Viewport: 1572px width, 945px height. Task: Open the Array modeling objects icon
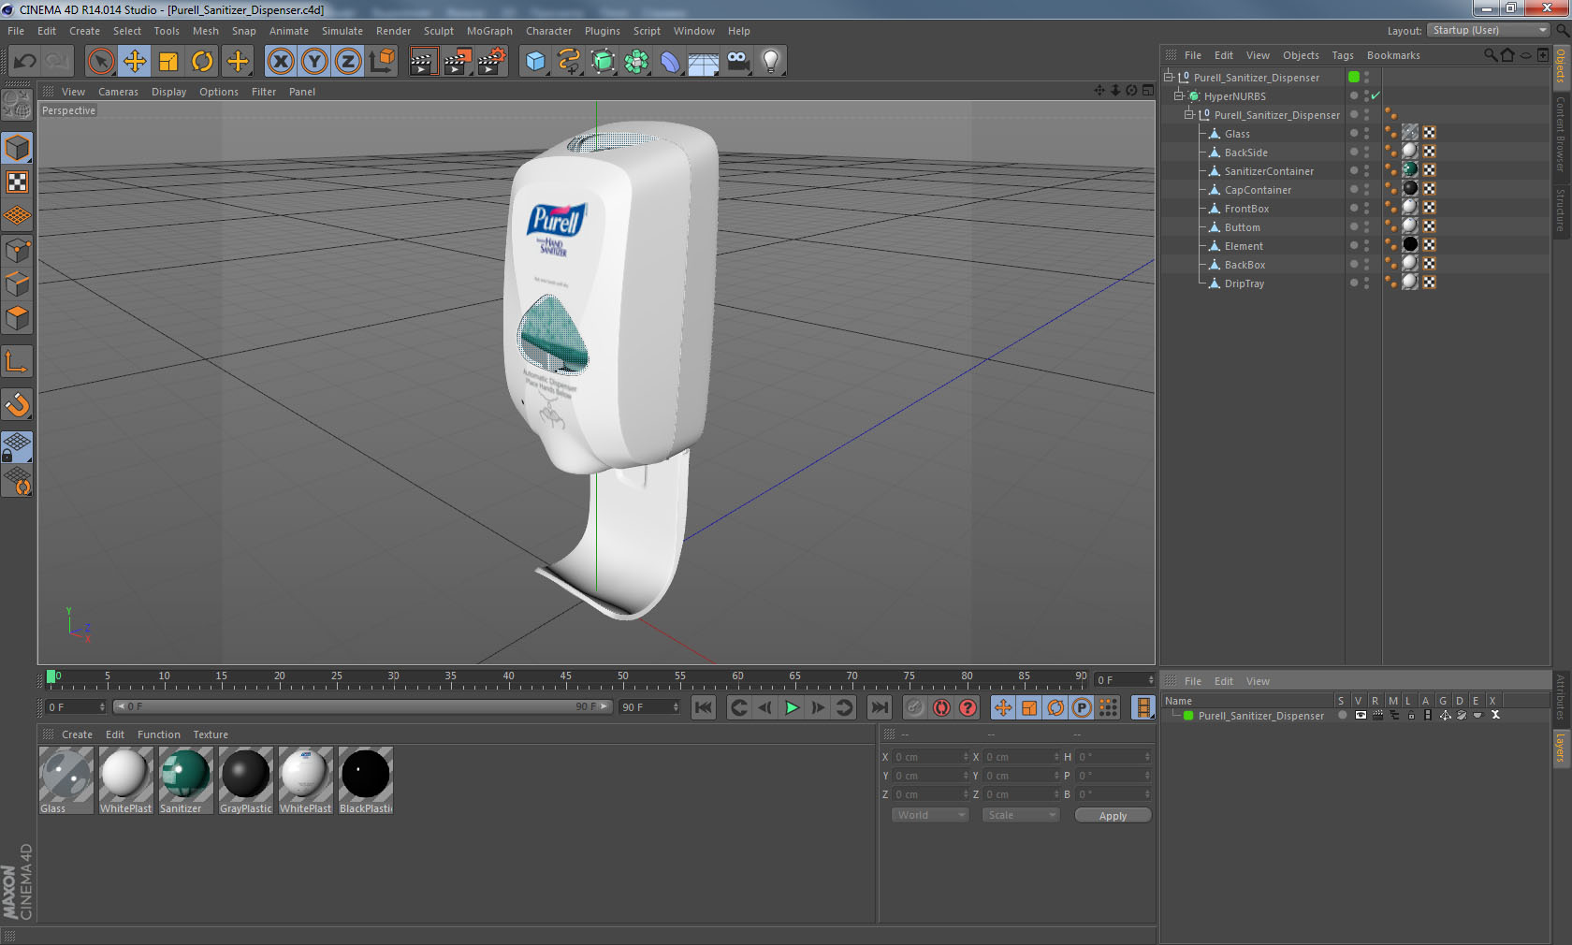(x=636, y=62)
